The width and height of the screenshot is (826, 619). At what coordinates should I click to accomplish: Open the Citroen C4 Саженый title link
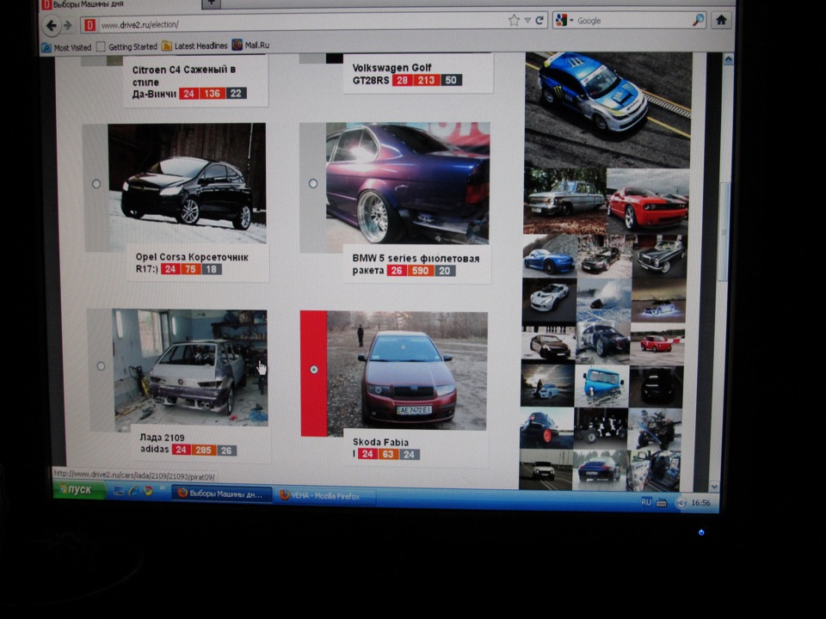point(183,82)
